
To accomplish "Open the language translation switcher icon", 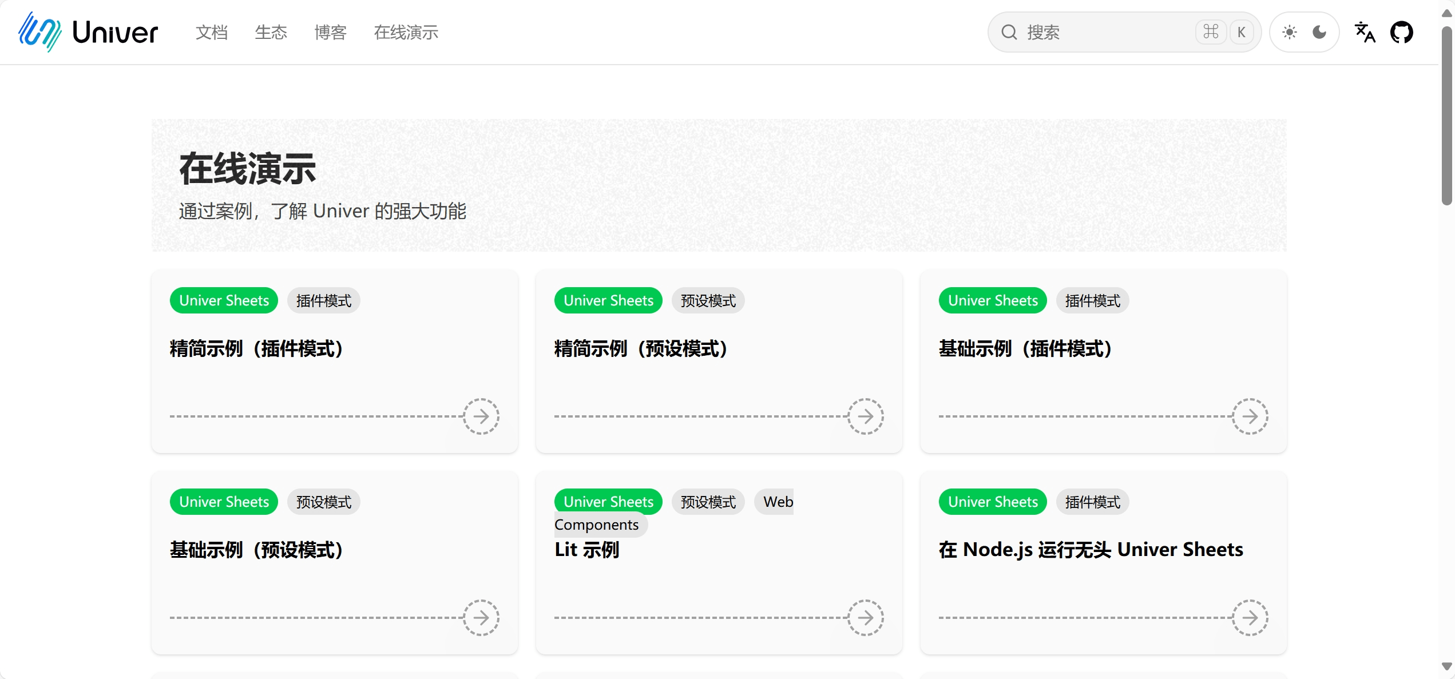I will tap(1365, 32).
